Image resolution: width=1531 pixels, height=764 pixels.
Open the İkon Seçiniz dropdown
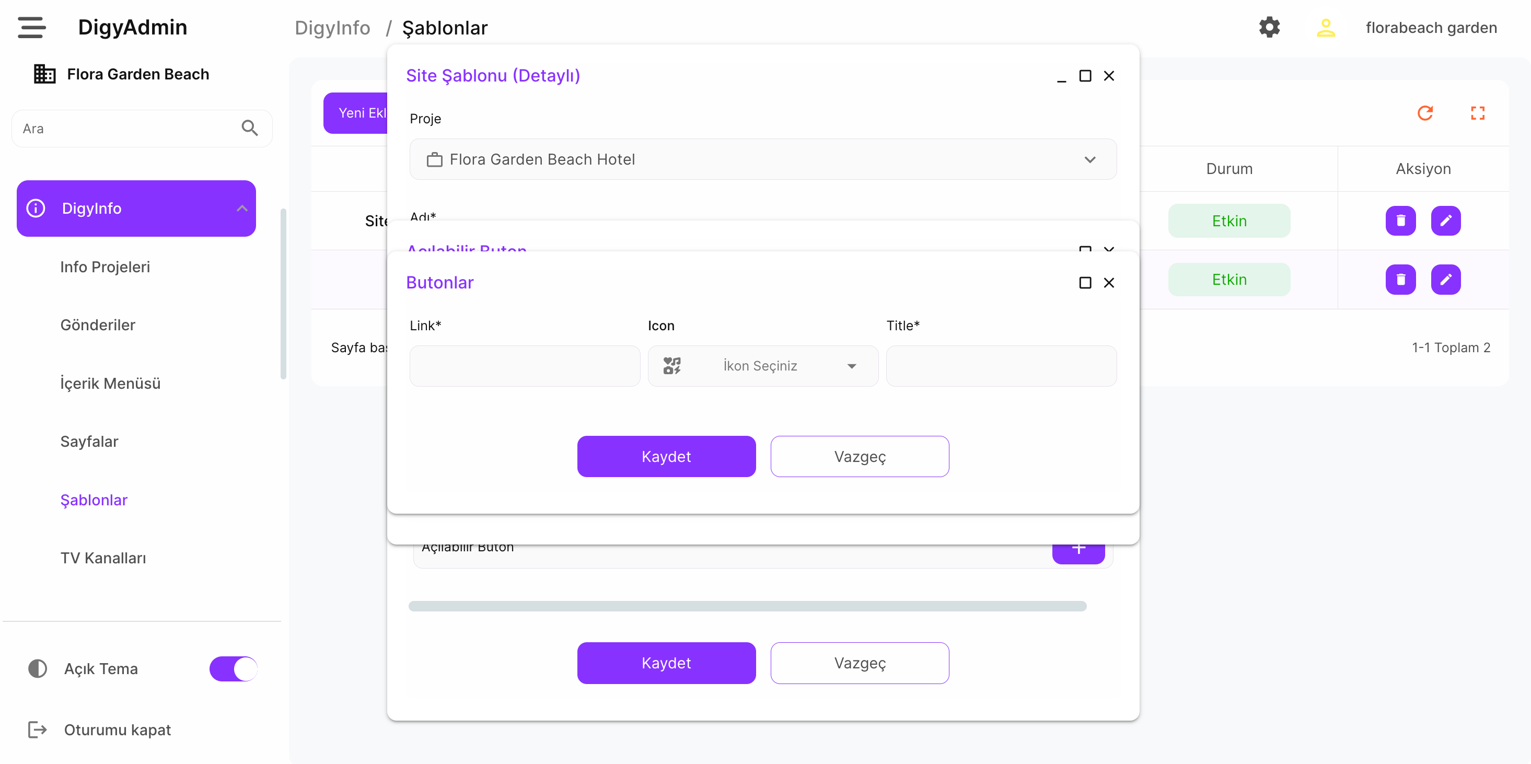[x=762, y=366]
